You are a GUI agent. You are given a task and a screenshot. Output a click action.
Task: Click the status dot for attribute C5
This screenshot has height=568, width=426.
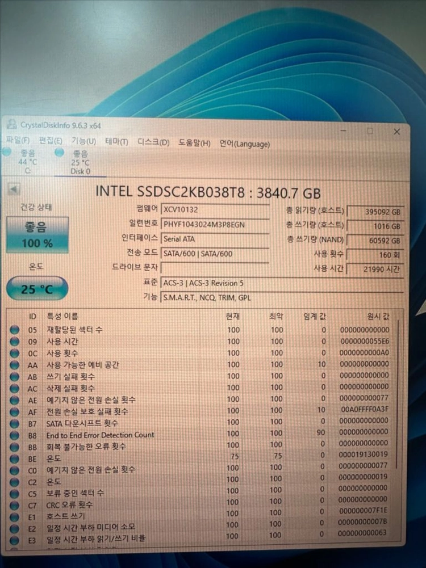15,494
